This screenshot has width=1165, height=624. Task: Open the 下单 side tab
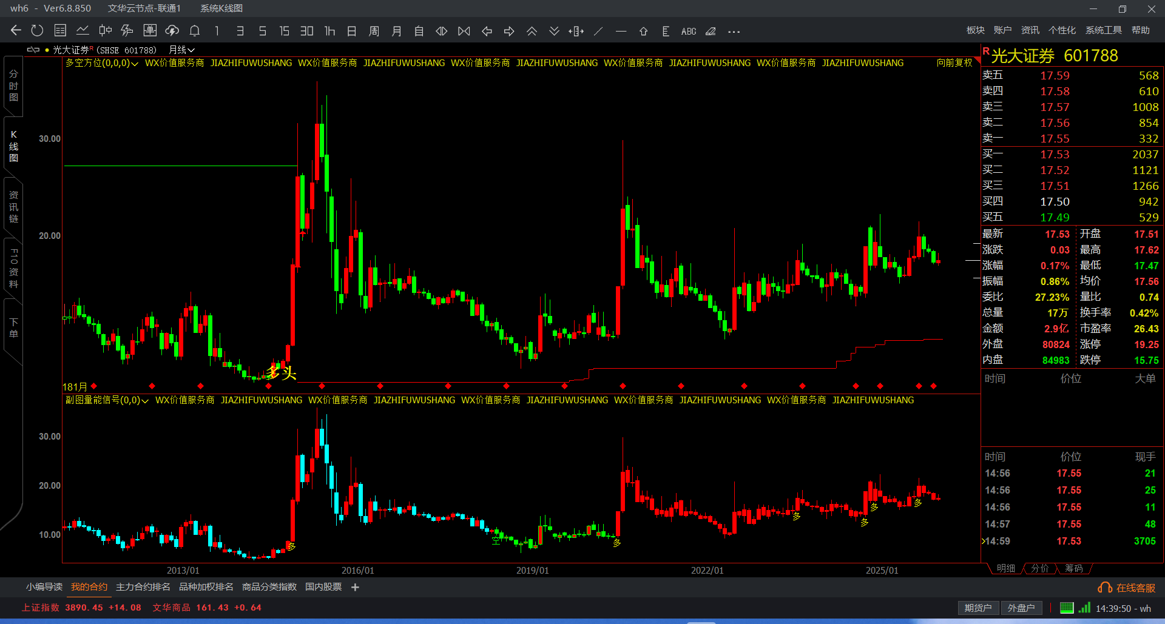(13, 328)
